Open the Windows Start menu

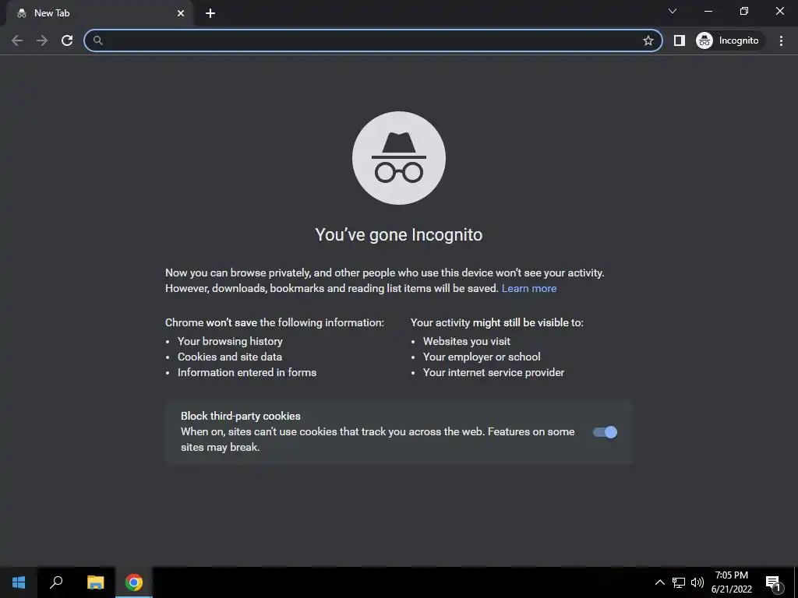point(19,582)
